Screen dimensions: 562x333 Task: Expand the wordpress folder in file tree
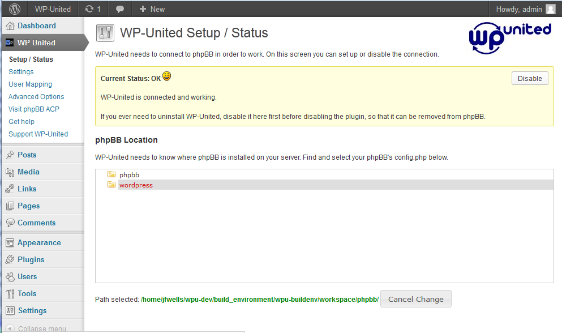(136, 185)
